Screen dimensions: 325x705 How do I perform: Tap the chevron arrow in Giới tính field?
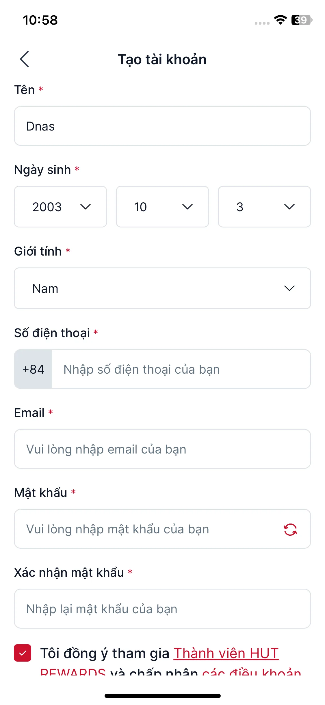click(289, 288)
